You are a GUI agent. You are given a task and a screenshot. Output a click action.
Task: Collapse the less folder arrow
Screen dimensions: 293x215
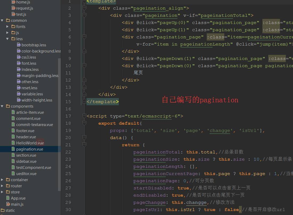(x=7, y=39)
